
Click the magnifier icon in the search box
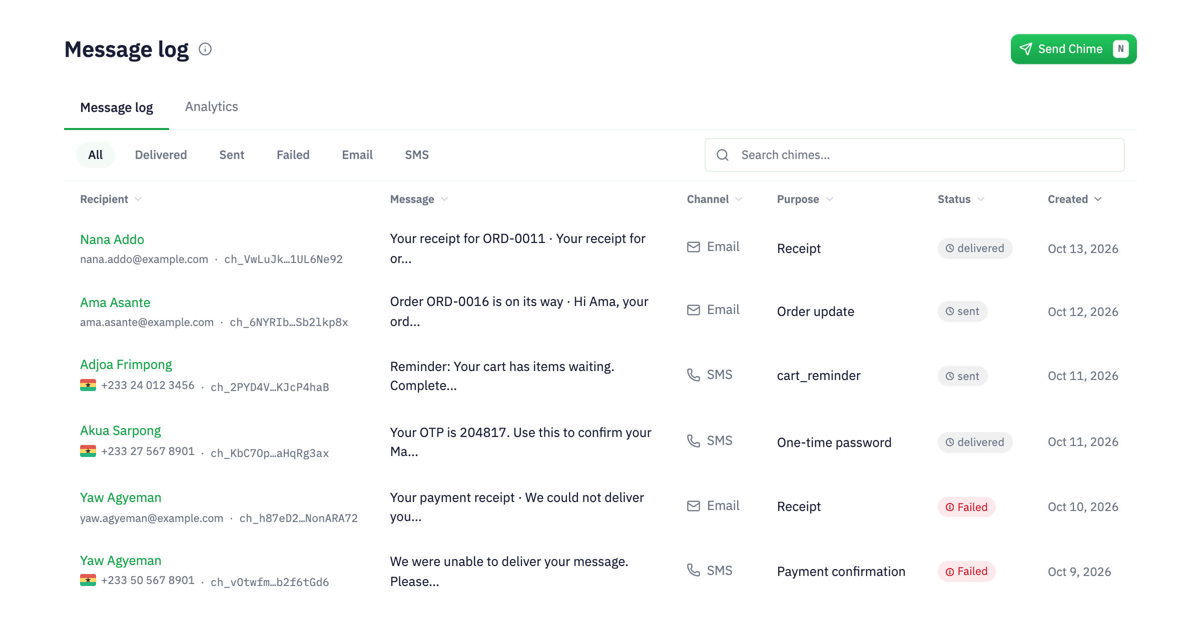pos(723,155)
